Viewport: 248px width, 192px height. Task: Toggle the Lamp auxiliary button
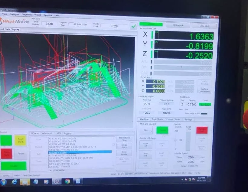[145, 155]
